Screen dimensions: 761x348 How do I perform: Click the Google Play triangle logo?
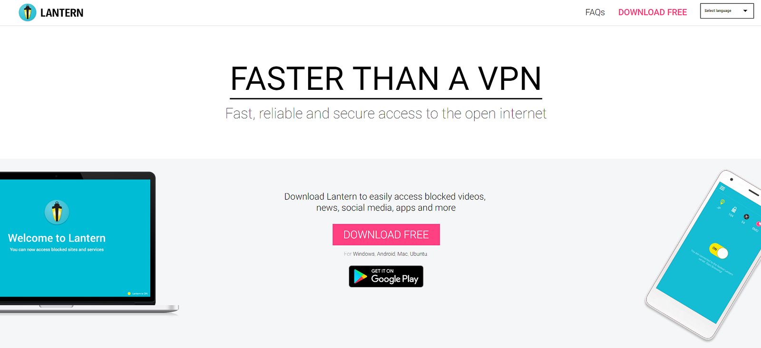[x=361, y=276]
